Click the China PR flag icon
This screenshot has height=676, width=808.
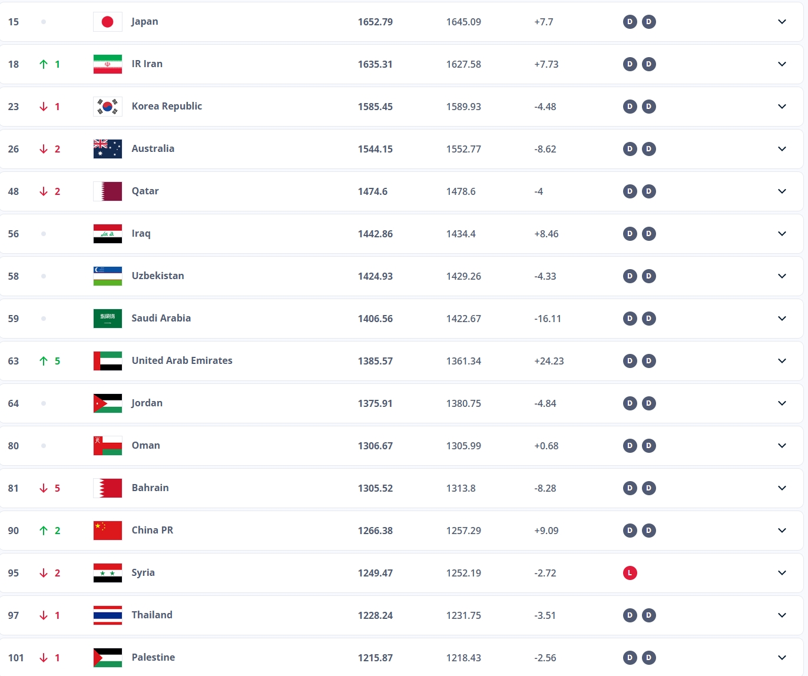tap(108, 531)
